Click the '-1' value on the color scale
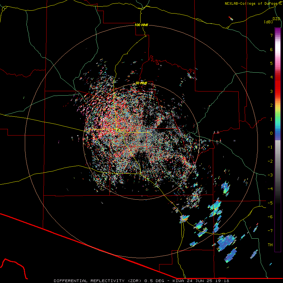The height and width of the screenshot is (283, 283). pyautogui.click(x=270, y=147)
